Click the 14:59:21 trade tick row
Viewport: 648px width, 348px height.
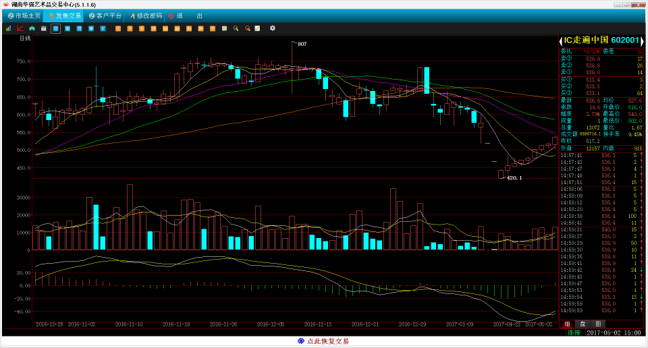coord(601,229)
